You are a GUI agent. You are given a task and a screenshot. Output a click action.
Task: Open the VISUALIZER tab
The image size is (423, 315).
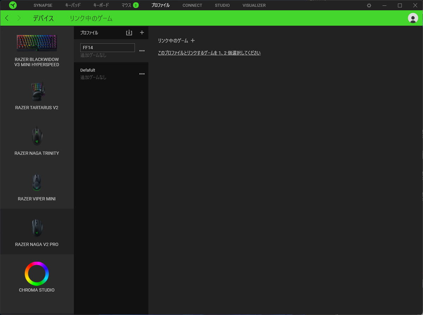coord(254,5)
